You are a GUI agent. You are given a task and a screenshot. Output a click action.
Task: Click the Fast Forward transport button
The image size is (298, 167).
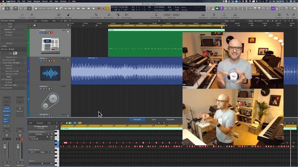coord(83,8)
